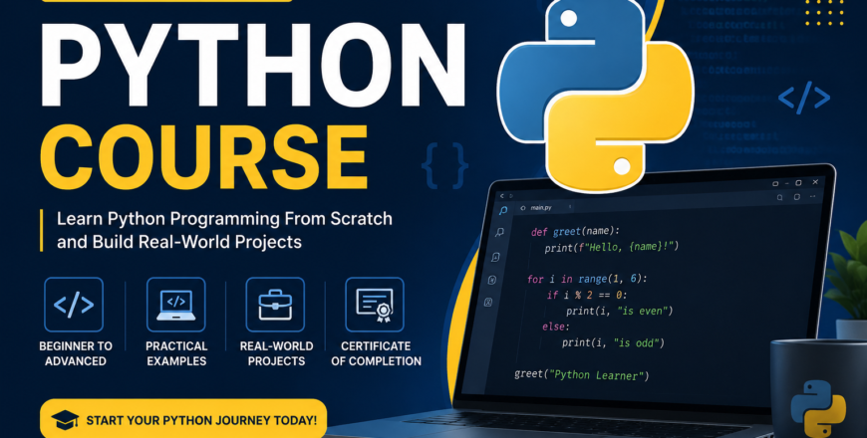This screenshot has width=867, height=438.
Task: Open the chat-bubble document icon in editor sidebar
Action: pos(496,257)
